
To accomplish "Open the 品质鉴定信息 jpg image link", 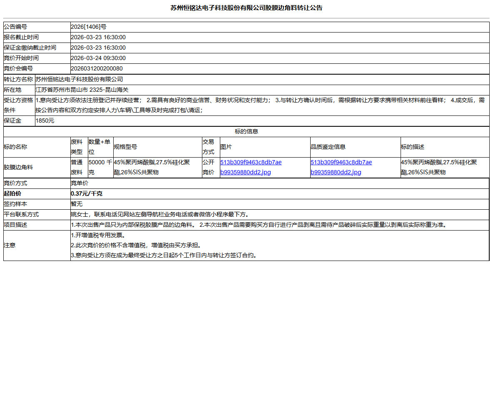I will pos(341,167).
